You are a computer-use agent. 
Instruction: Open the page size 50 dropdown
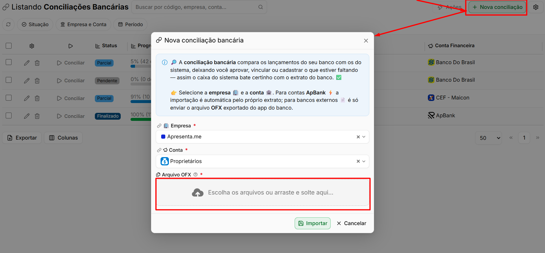(489, 138)
